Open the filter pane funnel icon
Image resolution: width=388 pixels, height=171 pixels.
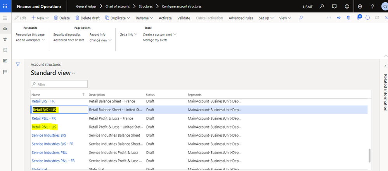click(x=17, y=65)
